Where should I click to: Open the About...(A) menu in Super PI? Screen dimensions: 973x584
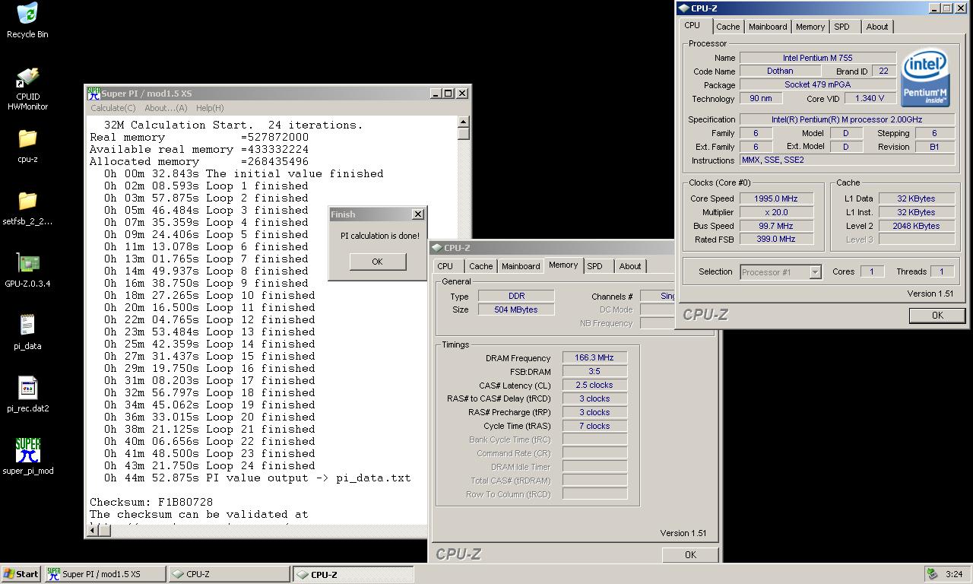(x=166, y=108)
